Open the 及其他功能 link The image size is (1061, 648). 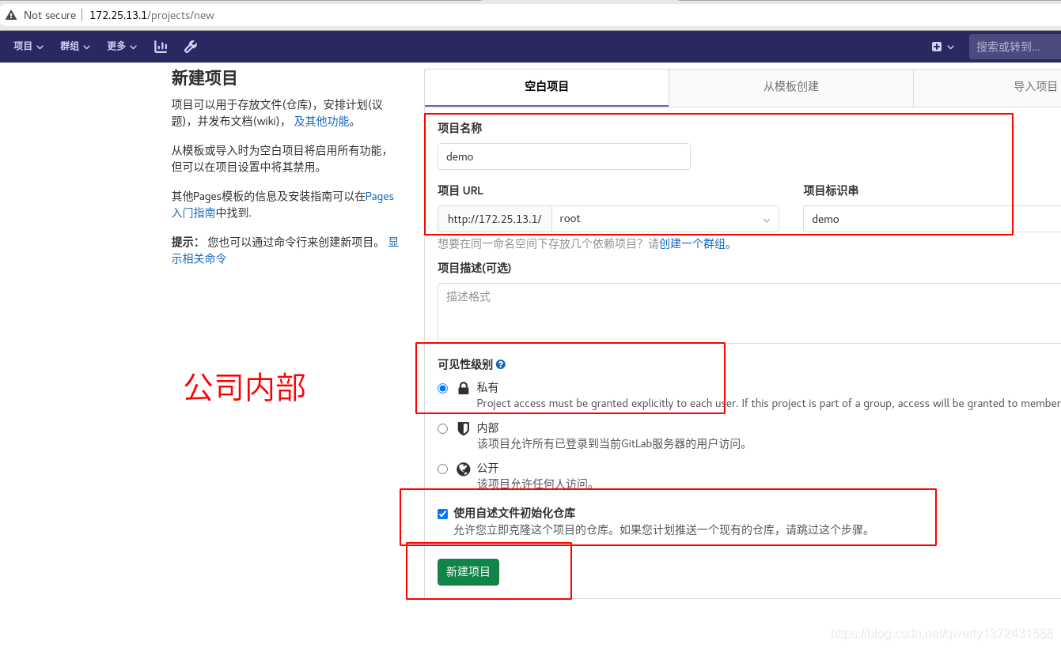pyautogui.click(x=322, y=121)
